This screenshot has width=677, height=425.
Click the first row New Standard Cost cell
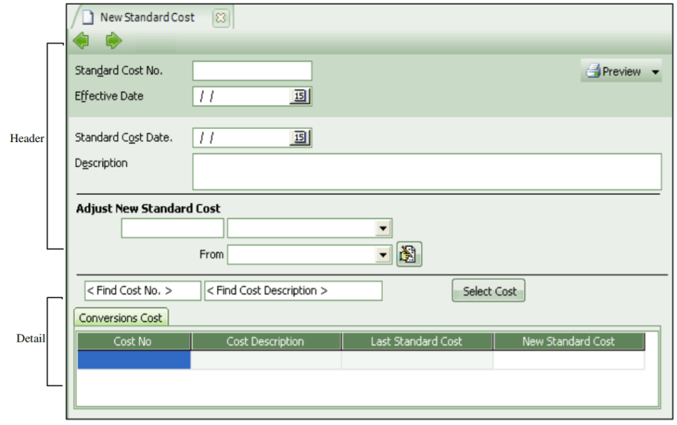569,360
